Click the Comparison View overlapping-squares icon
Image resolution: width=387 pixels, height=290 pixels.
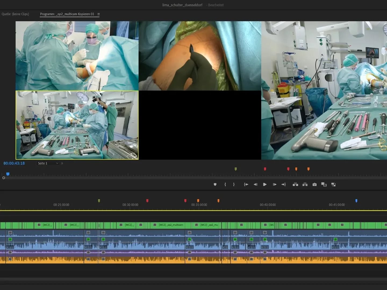324,184
